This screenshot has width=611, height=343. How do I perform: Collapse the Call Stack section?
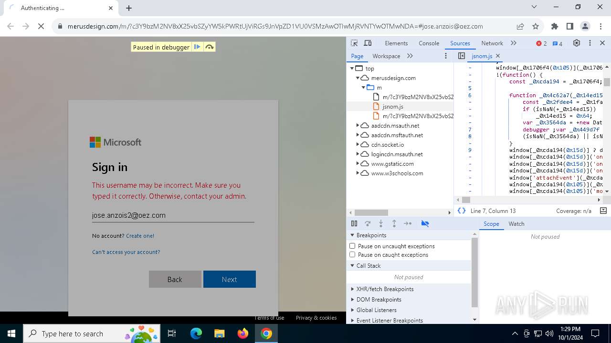(x=353, y=266)
